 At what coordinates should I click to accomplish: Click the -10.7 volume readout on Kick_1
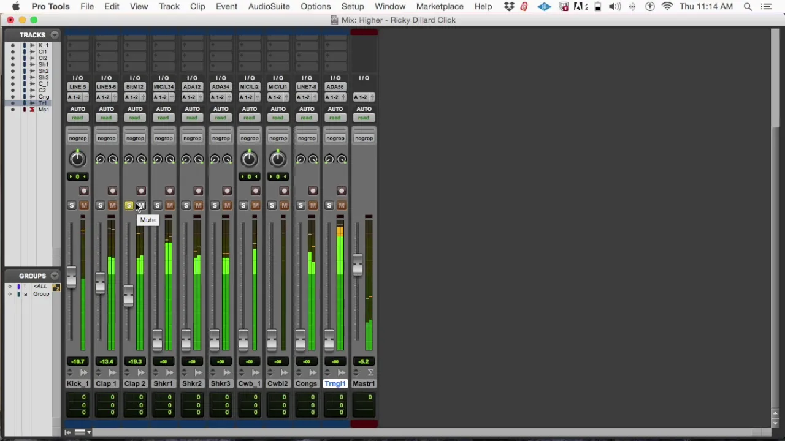77,361
